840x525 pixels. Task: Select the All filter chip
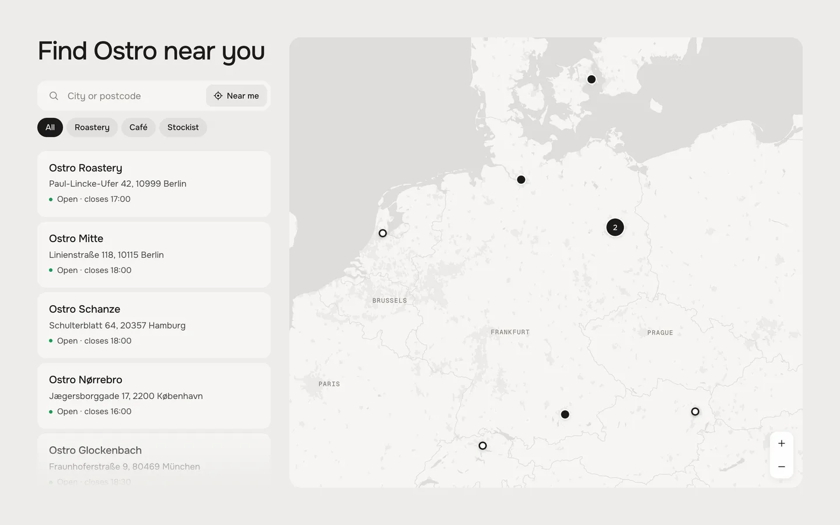pos(50,127)
